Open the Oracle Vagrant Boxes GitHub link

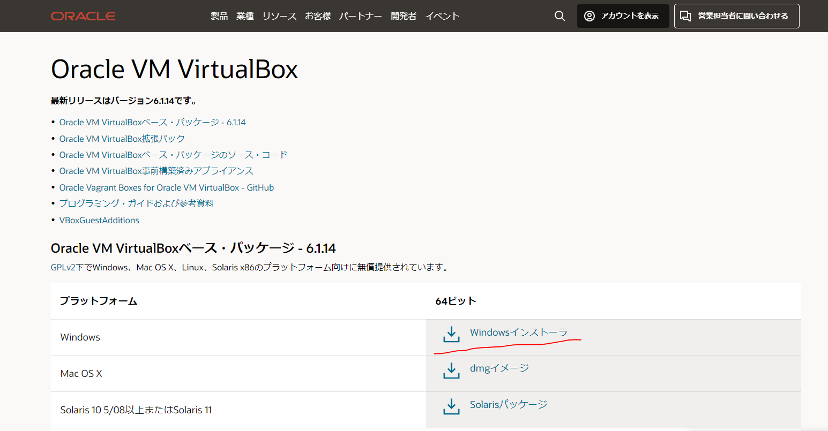tap(167, 187)
